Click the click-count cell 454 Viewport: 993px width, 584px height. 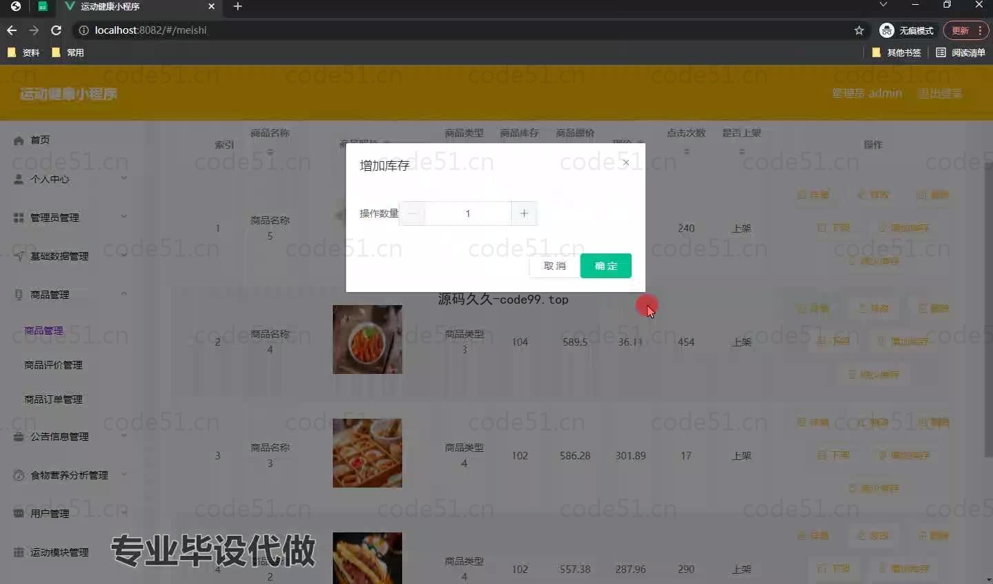(686, 342)
